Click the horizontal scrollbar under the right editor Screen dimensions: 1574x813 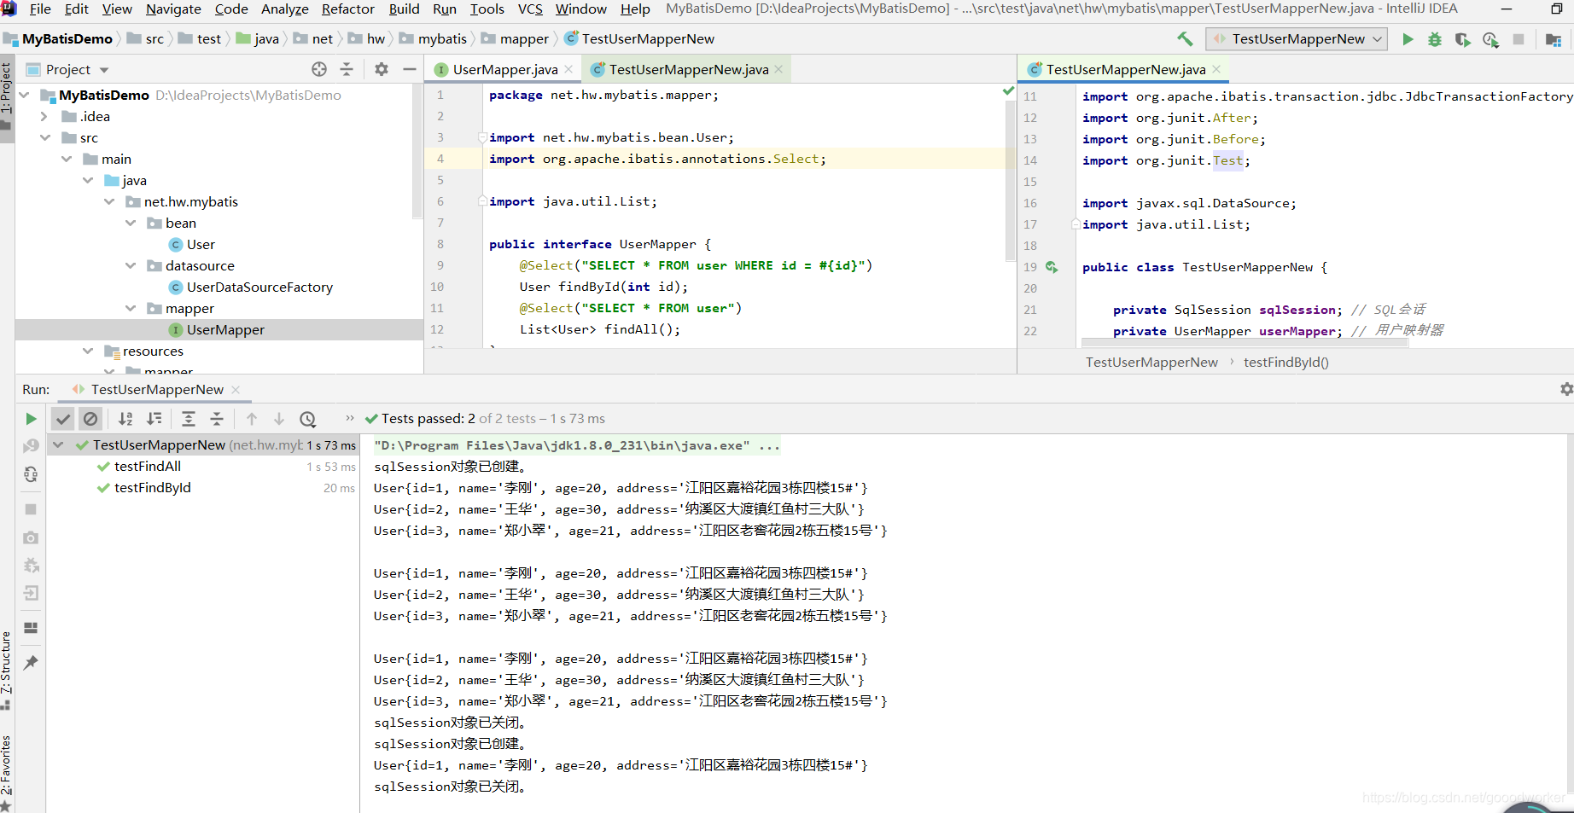click(1245, 343)
